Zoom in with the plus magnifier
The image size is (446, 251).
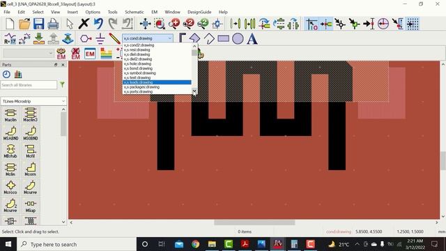pyautogui.click(x=174, y=24)
